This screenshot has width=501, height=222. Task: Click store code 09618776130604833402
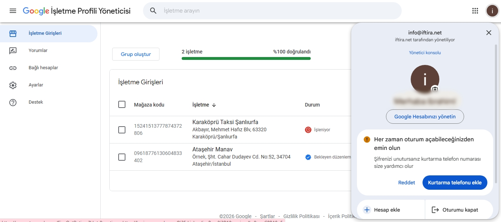coord(158,157)
